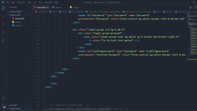Click html breadcrumb segment

click(x=54, y=12)
